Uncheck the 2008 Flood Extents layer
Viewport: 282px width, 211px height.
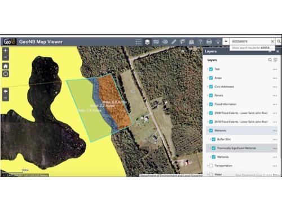(211, 113)
